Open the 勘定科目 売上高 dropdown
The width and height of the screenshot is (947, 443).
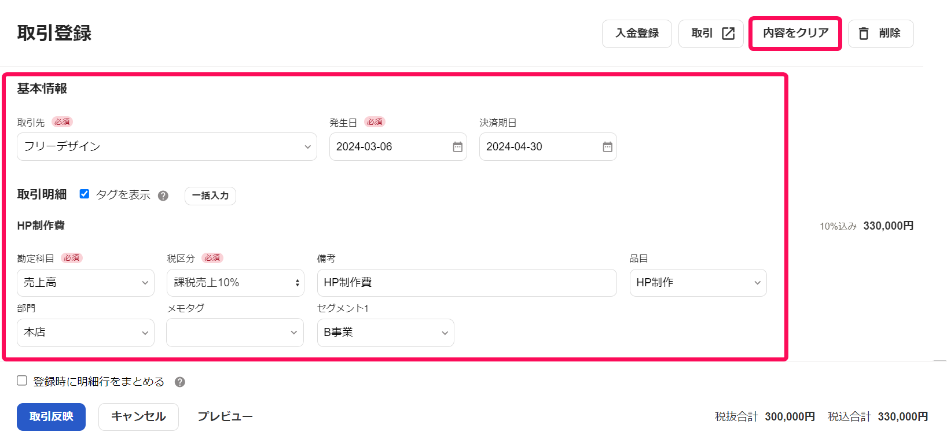(x=86, y=283)
